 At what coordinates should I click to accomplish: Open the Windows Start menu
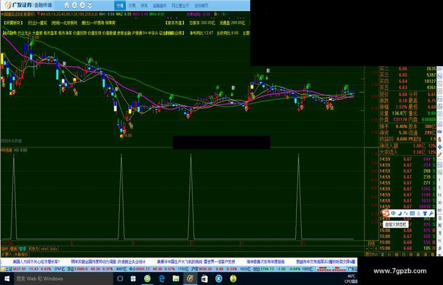tap(7, 279)
